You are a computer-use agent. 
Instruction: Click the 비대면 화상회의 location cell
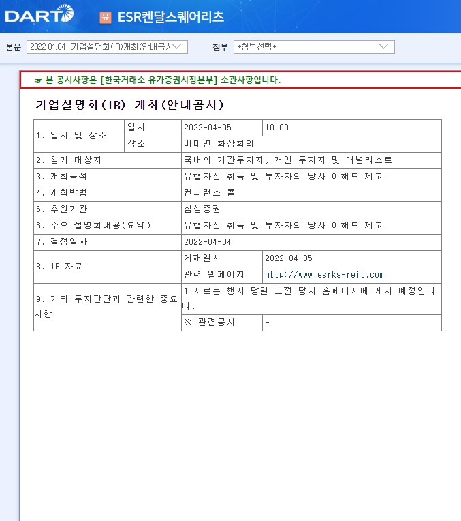(x=311, y=144)
